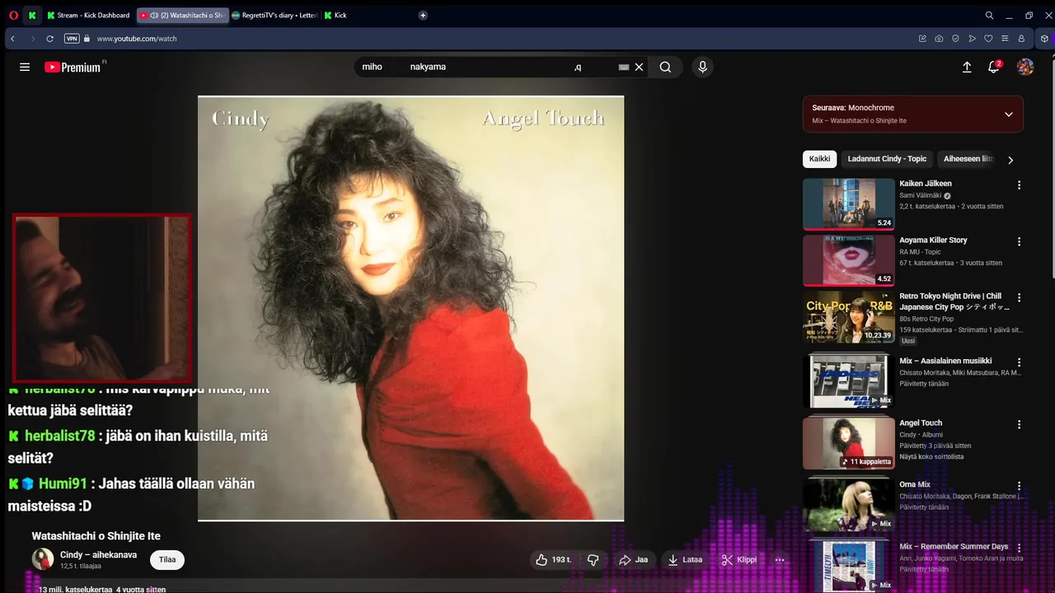Open the Mix – Aasialainen musiikki playlist

[x=849, y=381]
